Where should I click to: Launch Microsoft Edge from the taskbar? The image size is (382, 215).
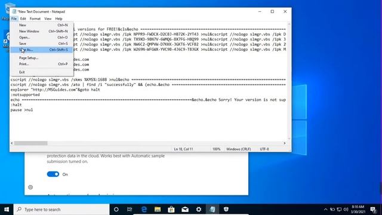pos(144,210)
